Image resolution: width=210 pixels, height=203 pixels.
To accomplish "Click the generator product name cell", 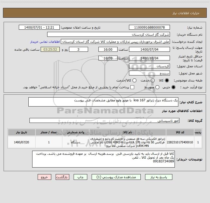I will (128, 142).
